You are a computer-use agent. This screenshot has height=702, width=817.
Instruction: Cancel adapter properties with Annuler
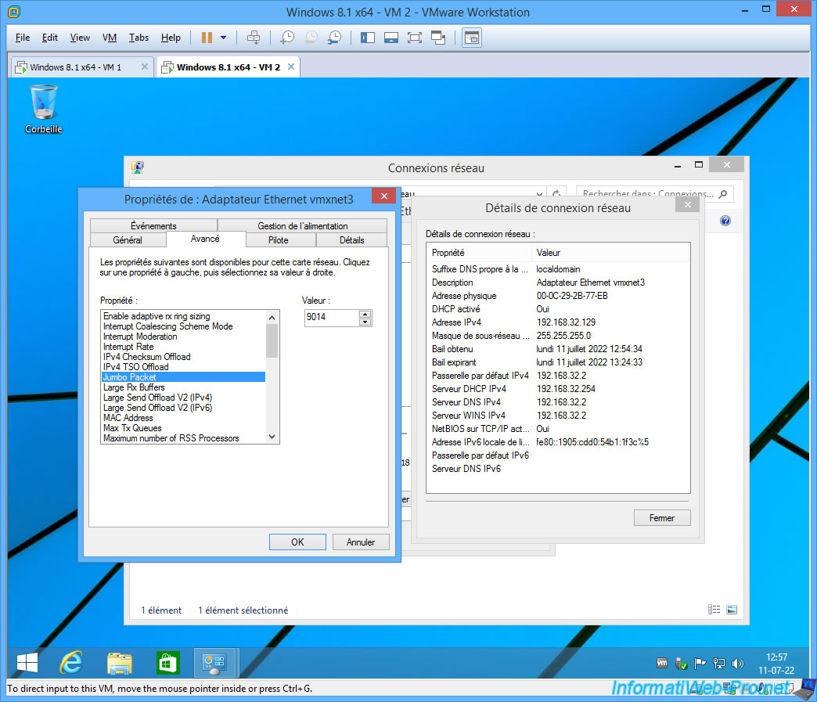tap(361, 542)
